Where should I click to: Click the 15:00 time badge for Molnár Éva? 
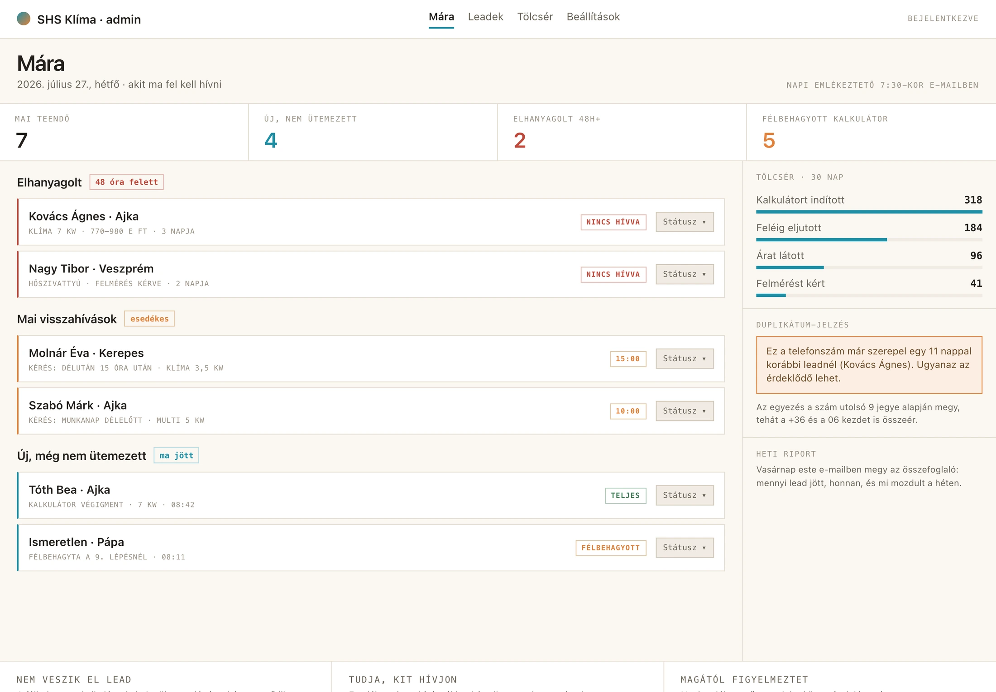pos(628,359)
